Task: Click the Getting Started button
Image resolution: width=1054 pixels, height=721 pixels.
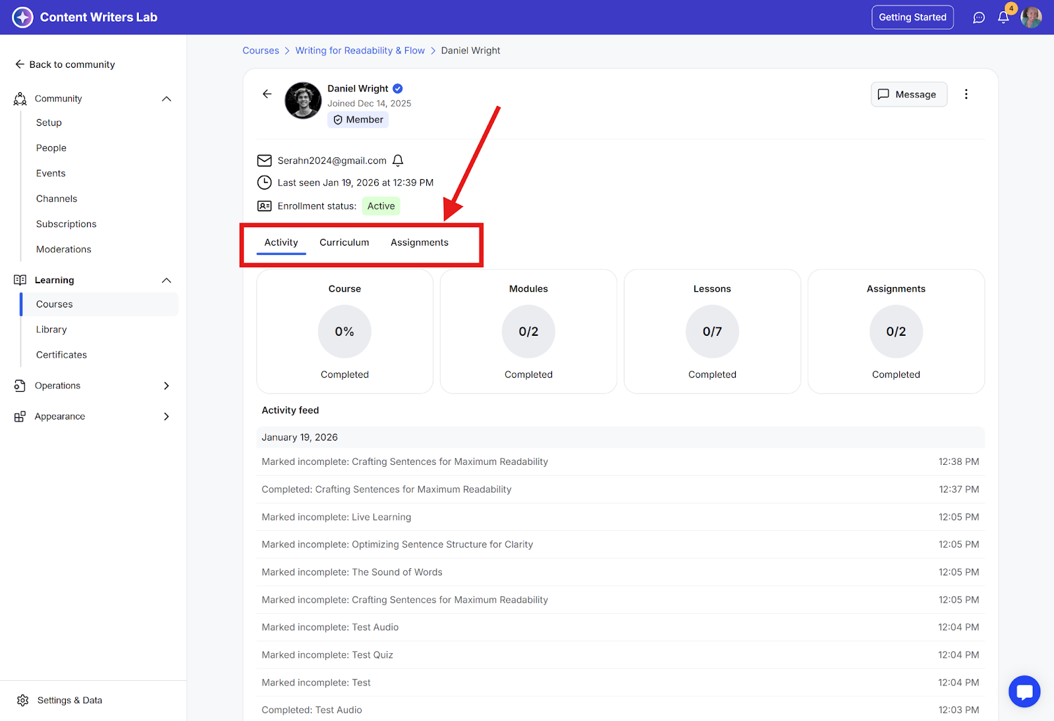Action: [912, 17]
